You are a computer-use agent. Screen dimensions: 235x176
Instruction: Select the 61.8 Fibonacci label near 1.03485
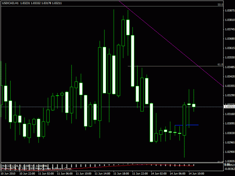(x=220, y=65)
